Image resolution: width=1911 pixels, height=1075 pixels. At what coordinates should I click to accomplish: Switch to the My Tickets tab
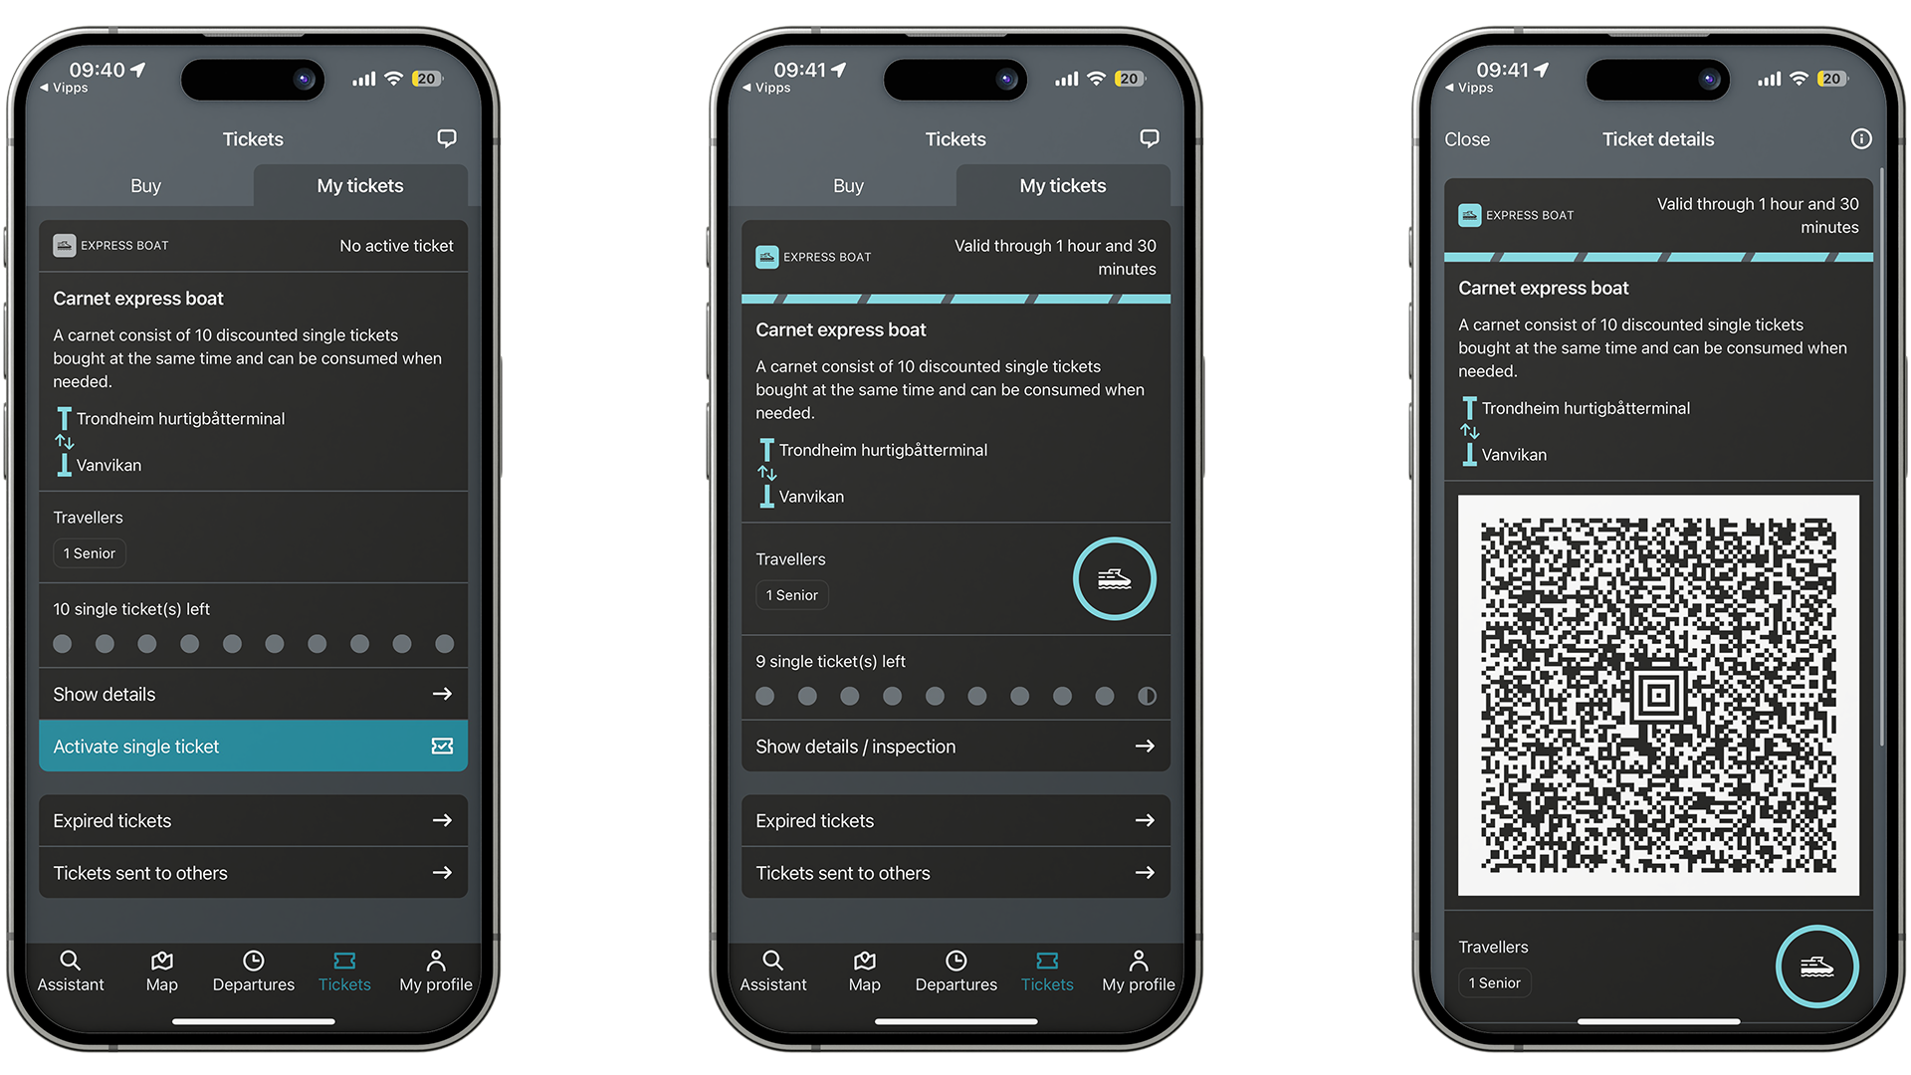[357, 185]
